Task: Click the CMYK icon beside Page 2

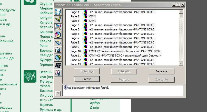Action: click(85, 16)
